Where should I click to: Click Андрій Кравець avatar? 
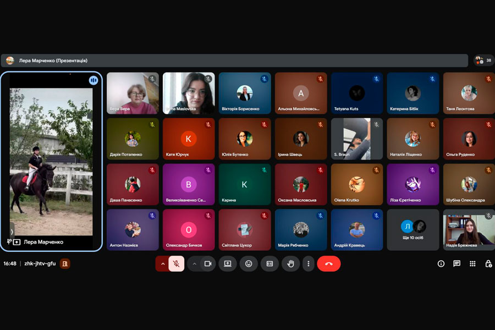click(x=357, y=229)
